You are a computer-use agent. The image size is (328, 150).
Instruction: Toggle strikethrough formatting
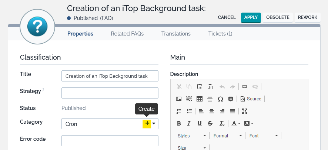click(x=210, y=123)
